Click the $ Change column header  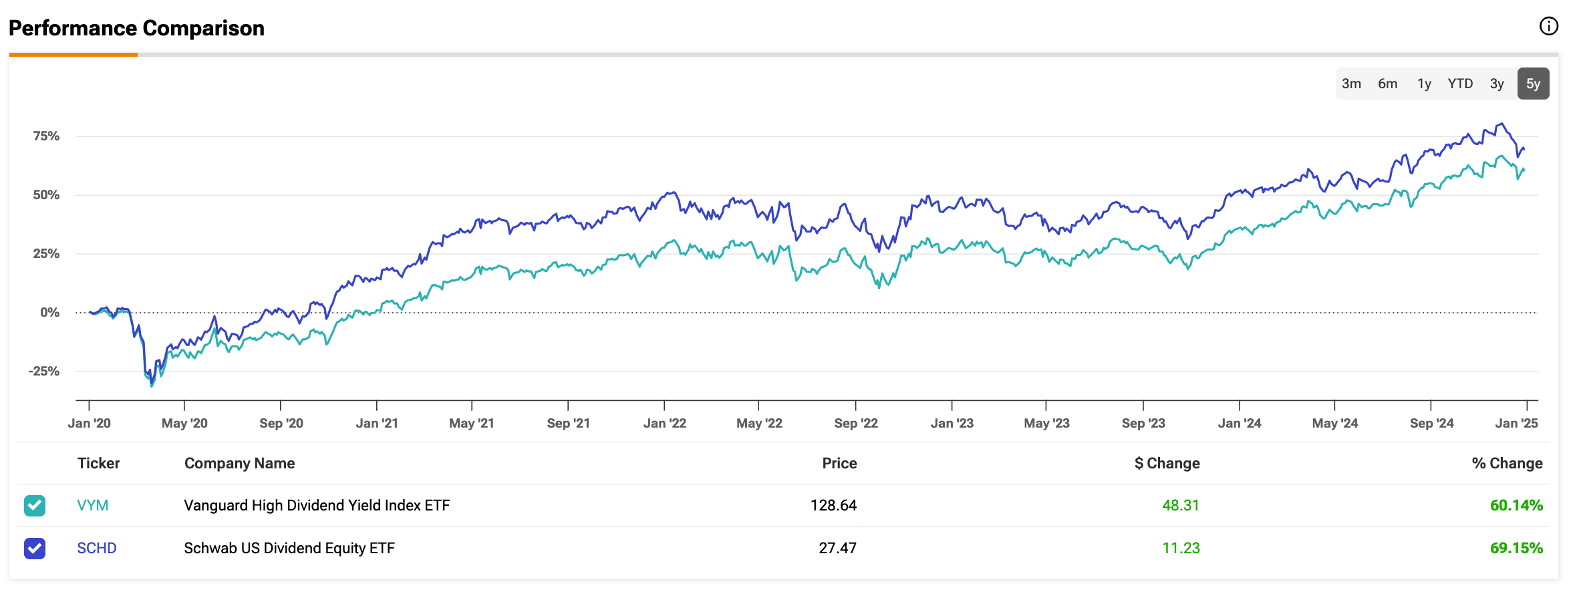(1167, 464)
